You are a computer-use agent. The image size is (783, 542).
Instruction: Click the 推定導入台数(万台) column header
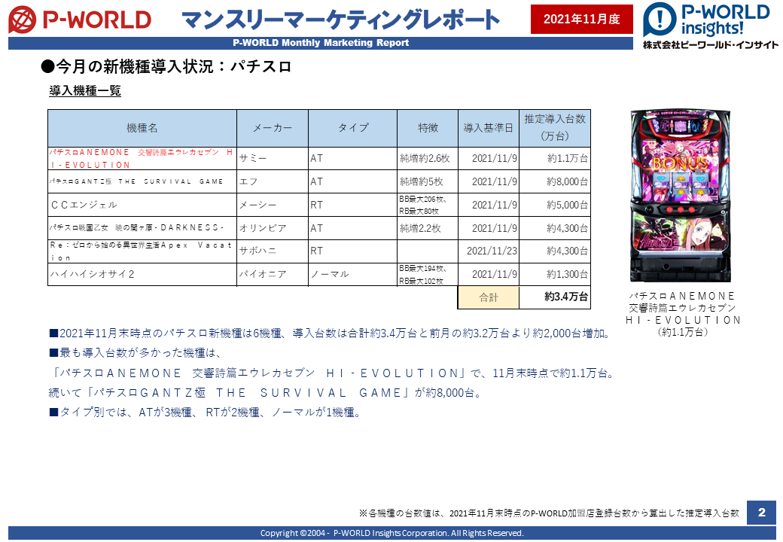(x=555, y=128)
